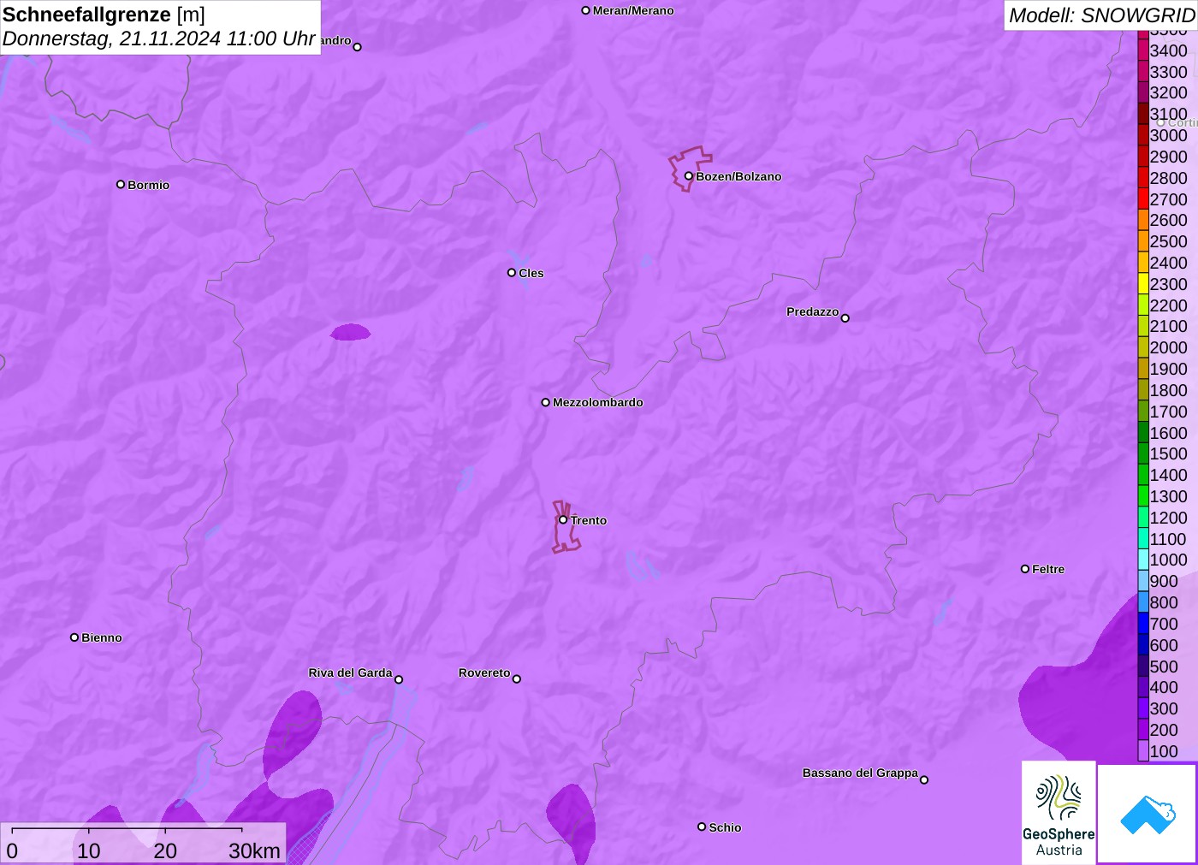
Task: Click the blue cloud house logo
Action: (1147, 814)
